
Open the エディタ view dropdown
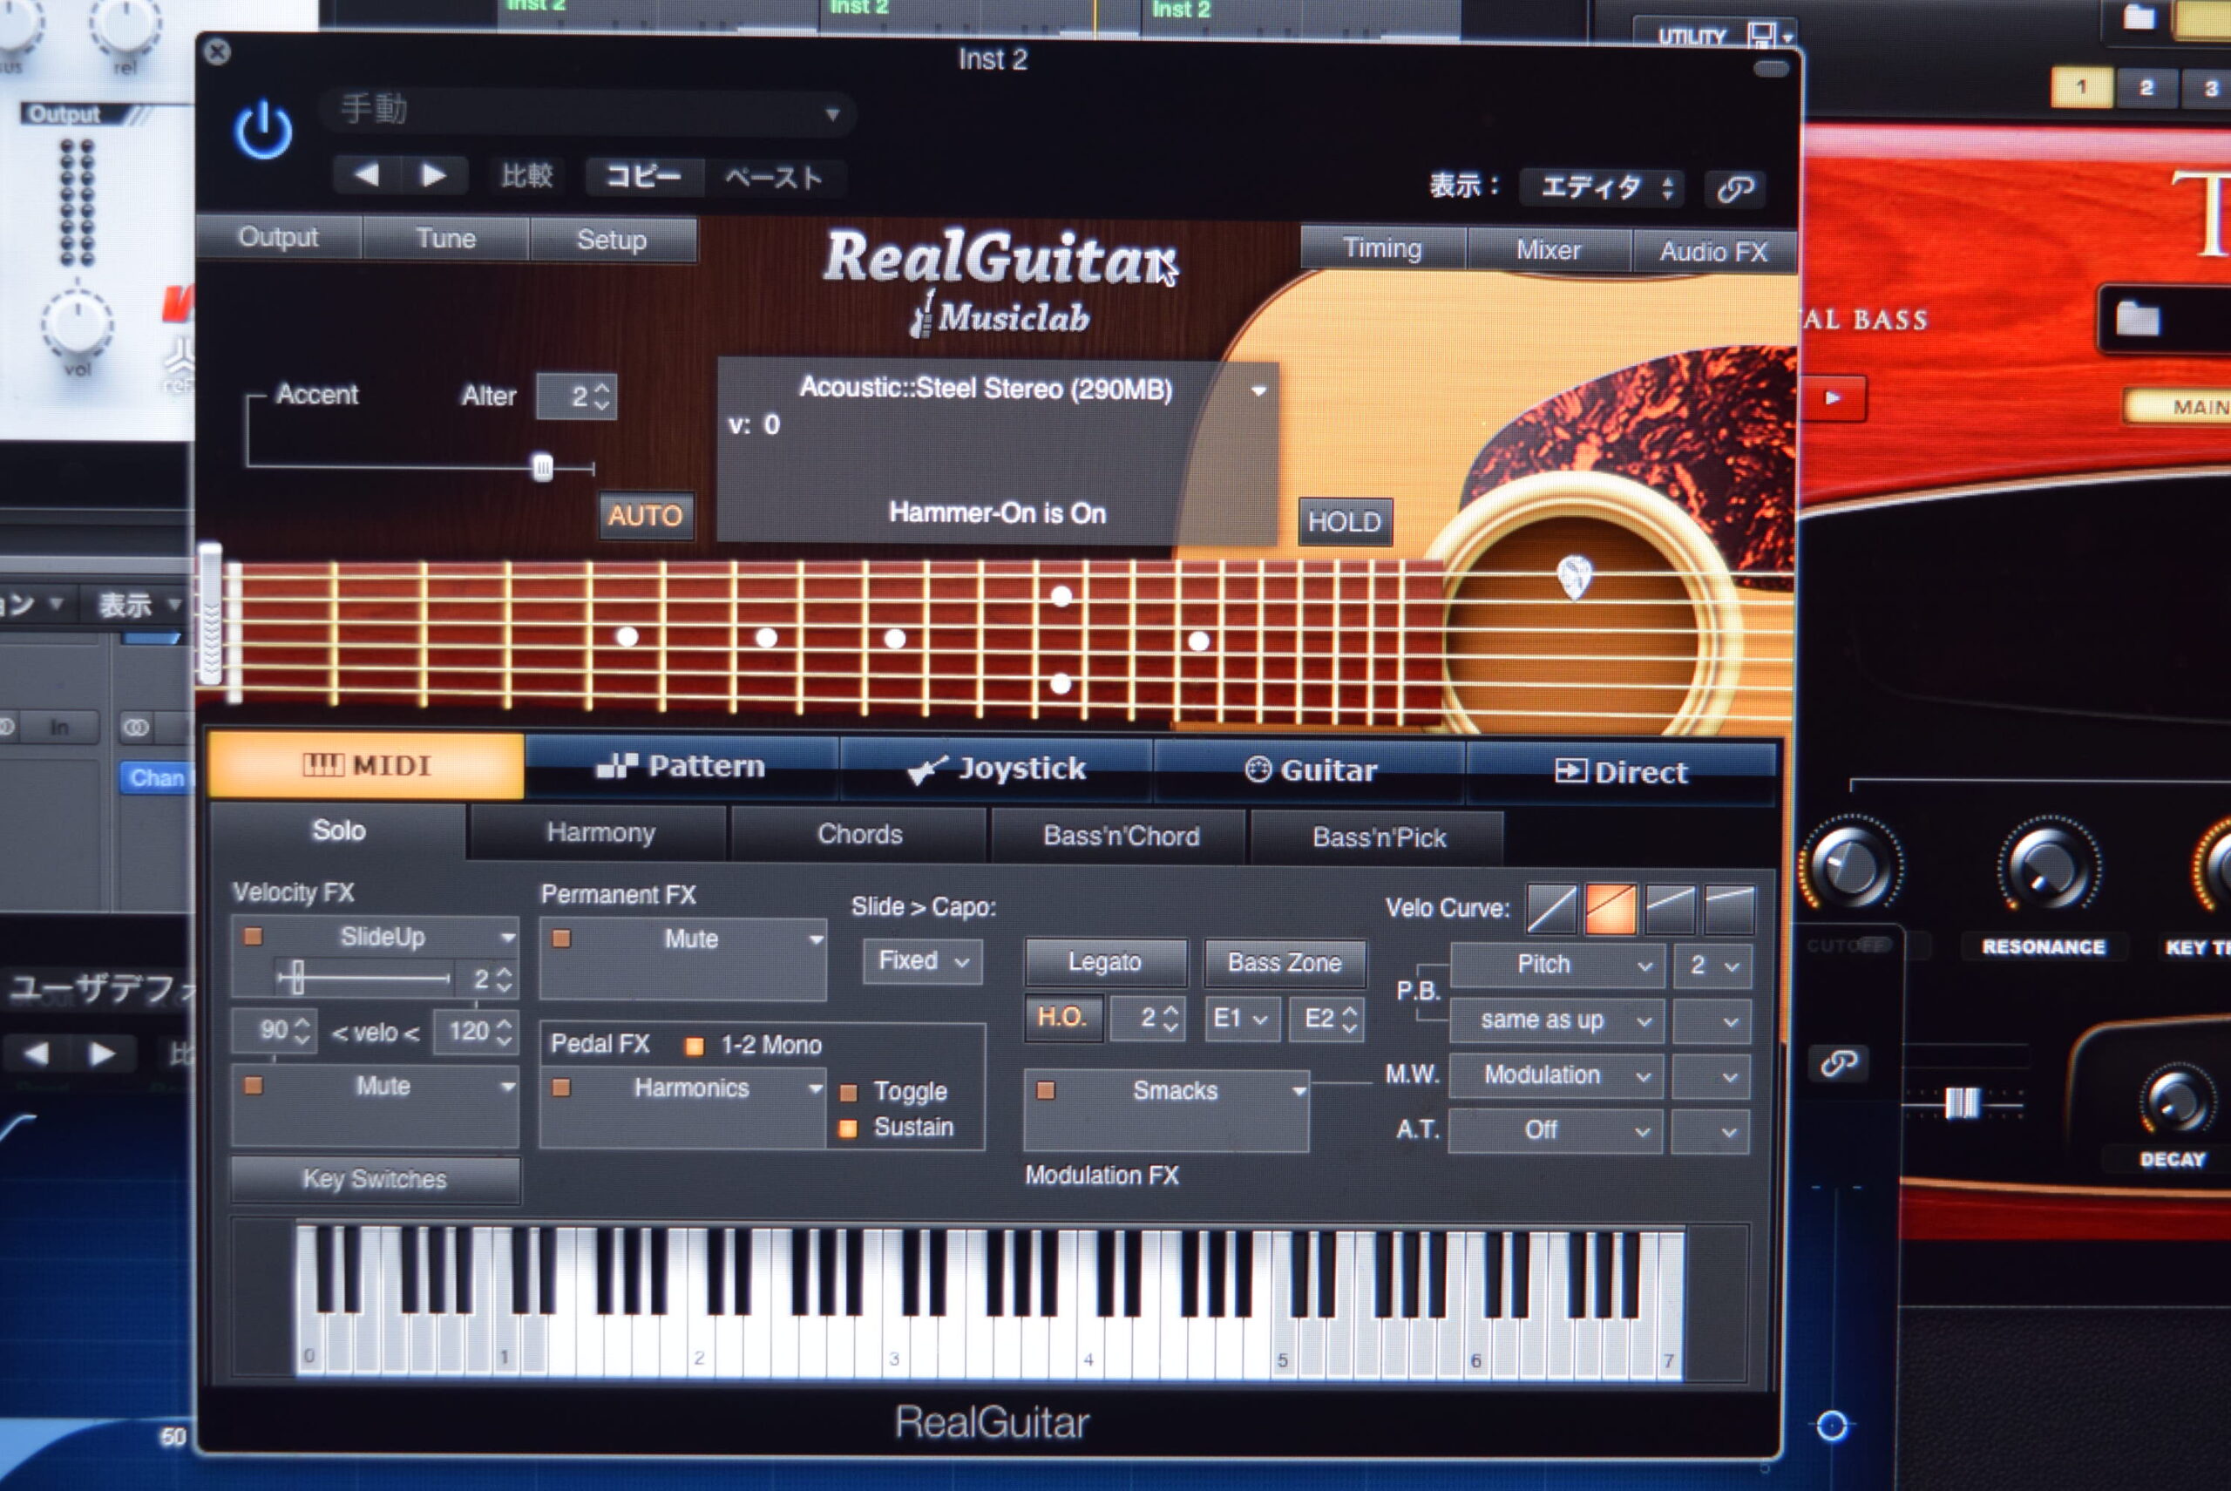click(1603, 187)
